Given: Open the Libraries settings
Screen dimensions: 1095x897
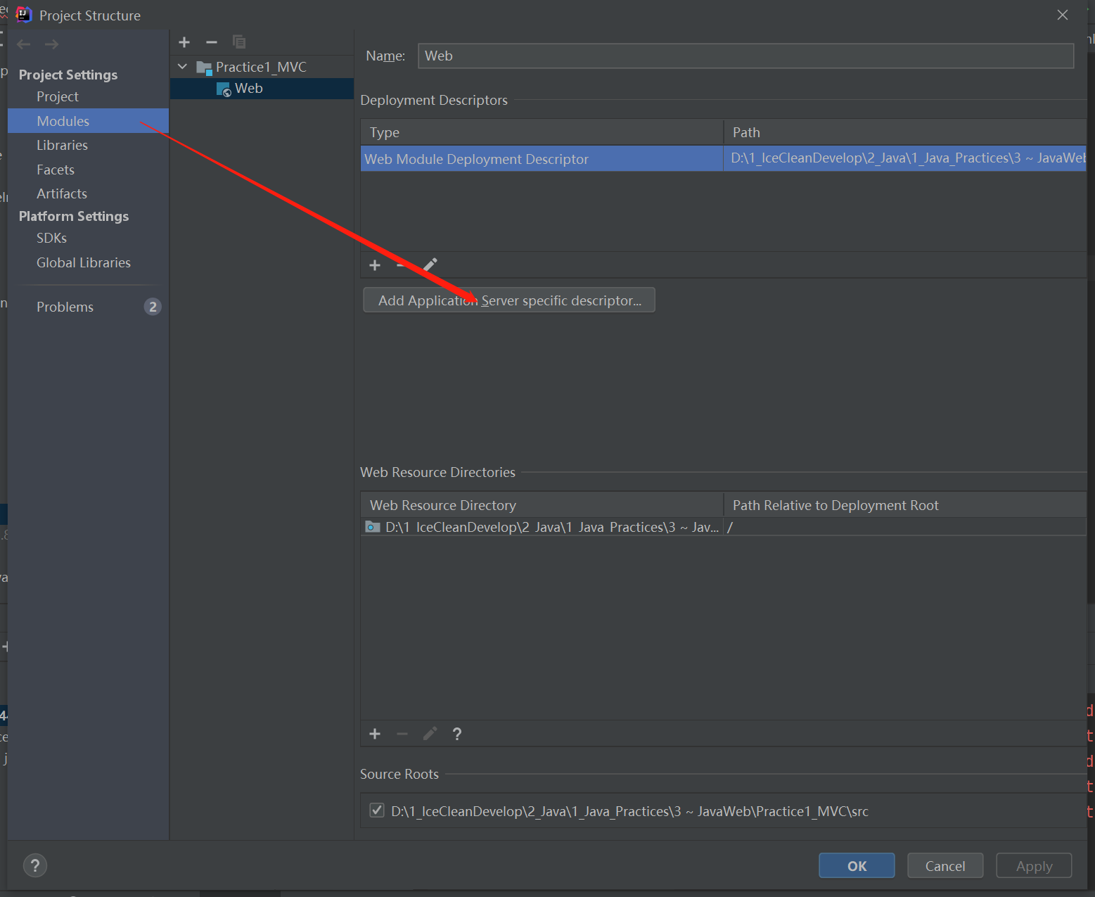Looking at the screenshot, I should pos(62,145).
